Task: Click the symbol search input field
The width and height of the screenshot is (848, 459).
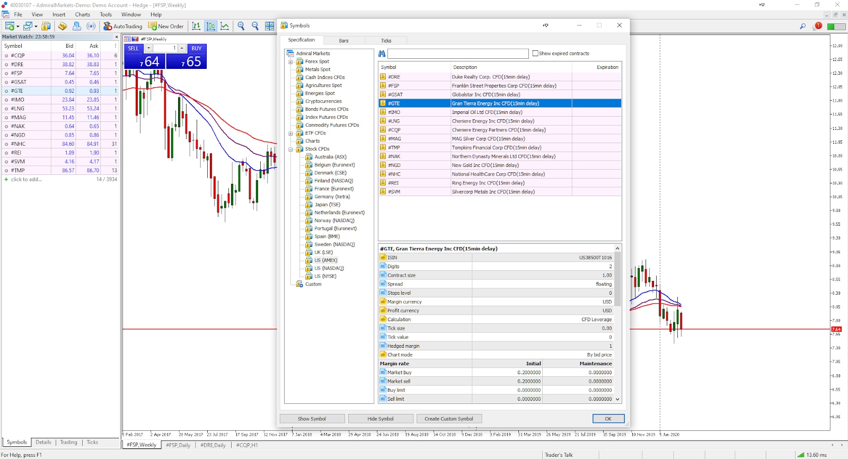Action: point(458,54)
